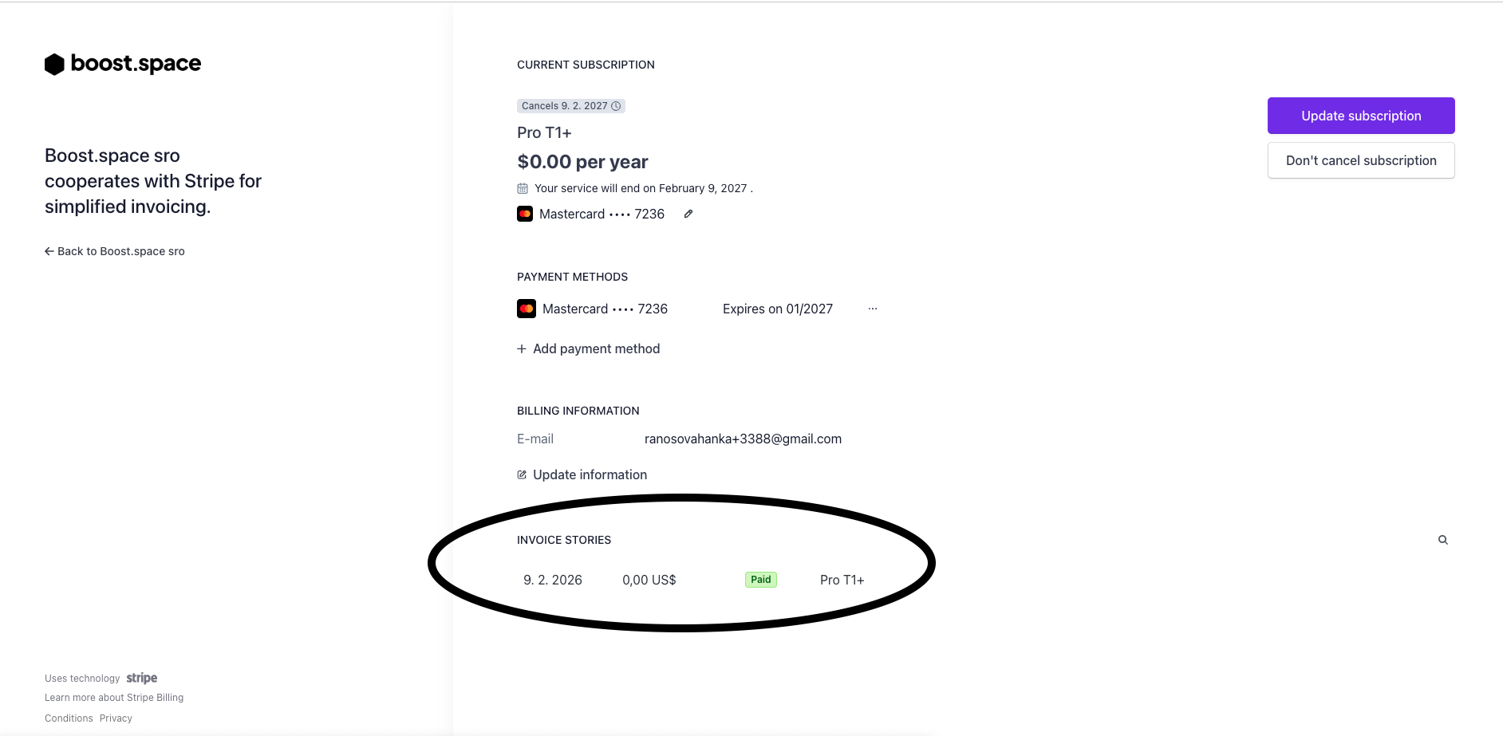Open Learn more about Stripe Billing

[114, 698]
